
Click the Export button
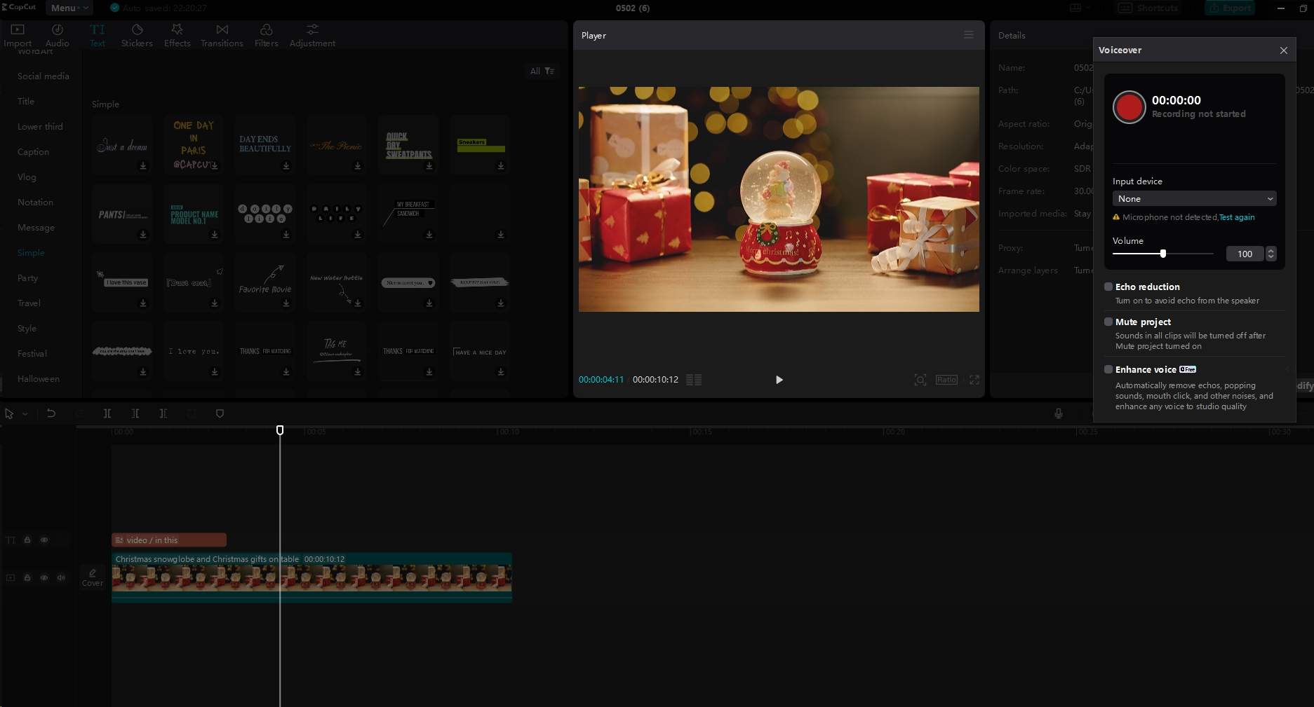click(x=1231, y=8)
